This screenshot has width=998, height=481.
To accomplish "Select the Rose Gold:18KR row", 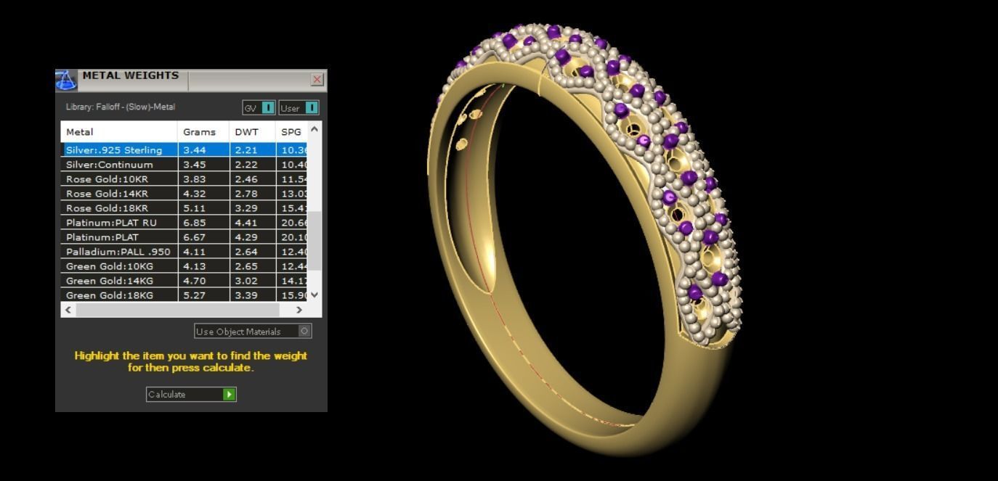I will (184, 207).
